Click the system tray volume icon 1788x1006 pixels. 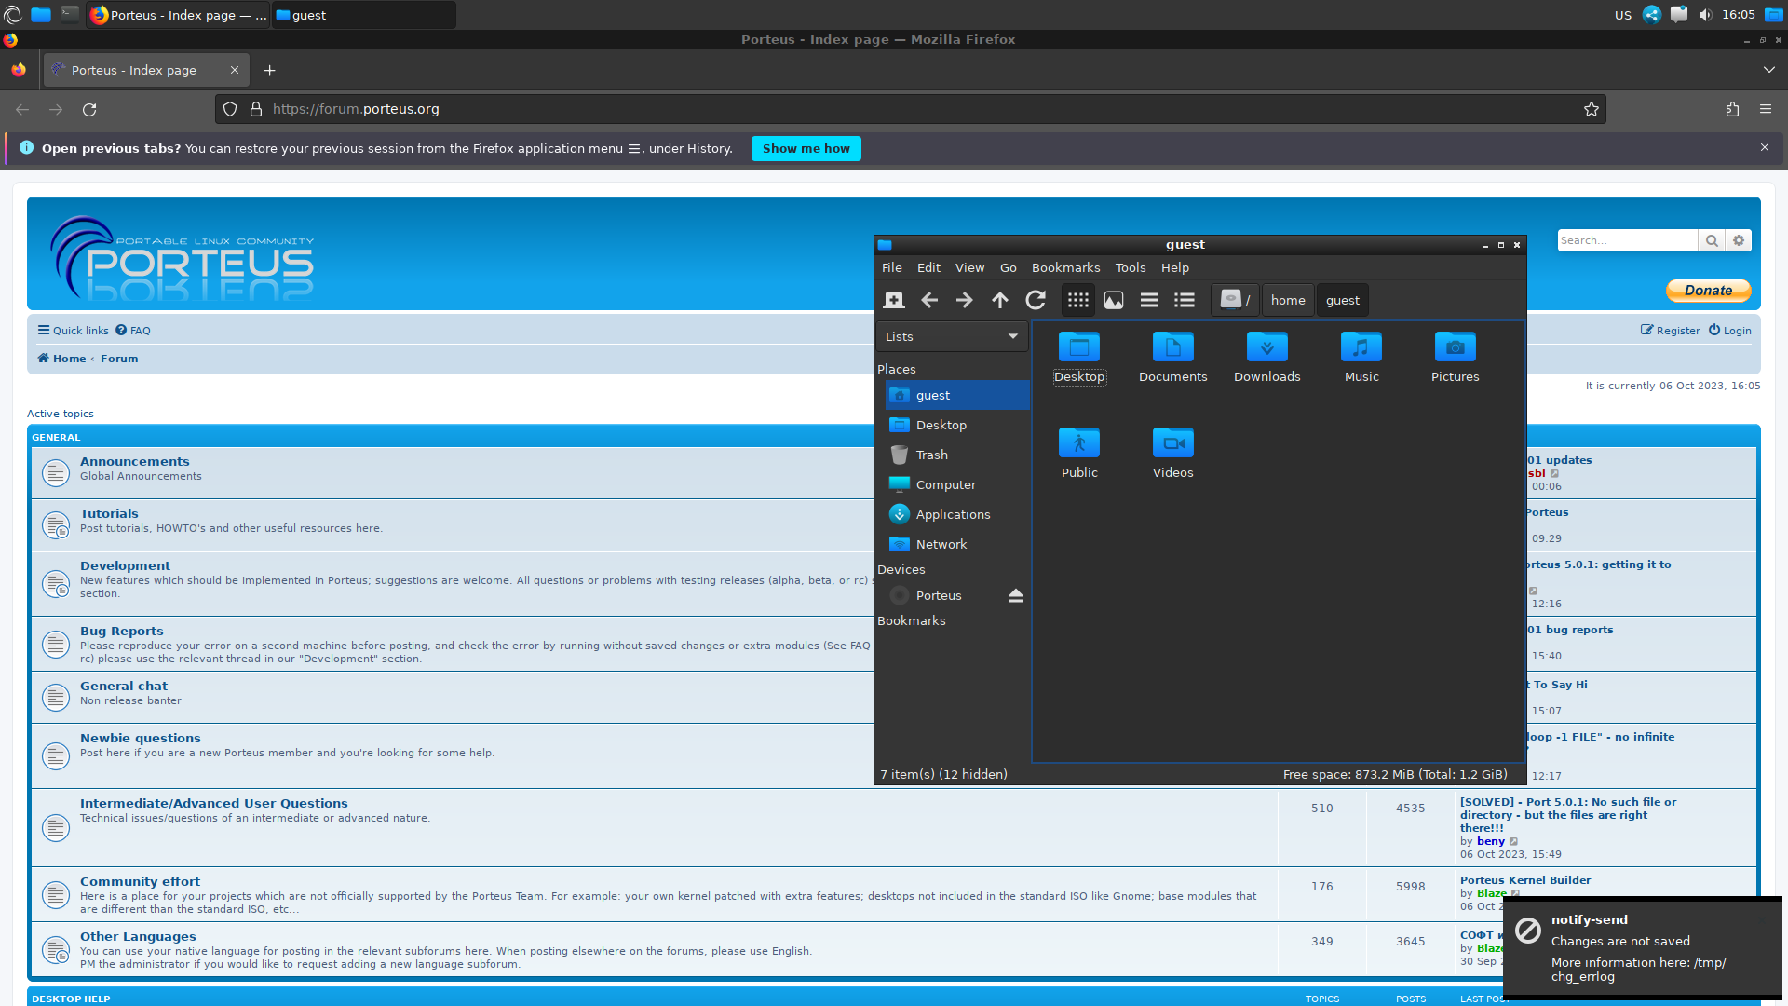(1705, 15)
